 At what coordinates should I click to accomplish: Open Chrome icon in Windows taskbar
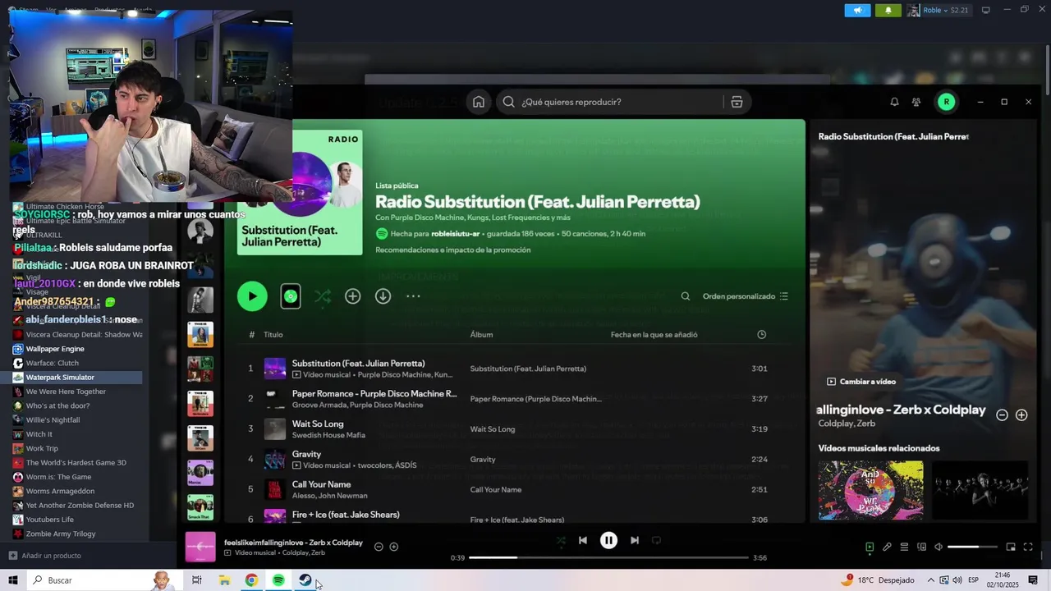coord(251,580)
